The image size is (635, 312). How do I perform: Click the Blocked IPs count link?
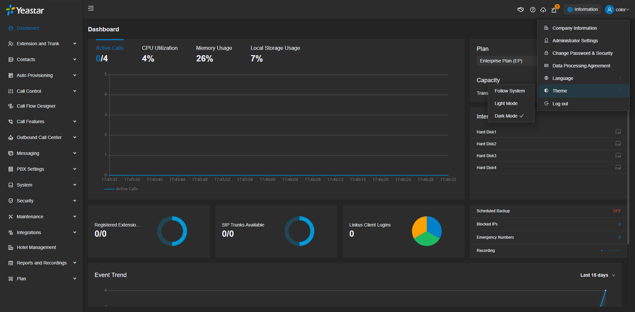pyautogui.click(x=619, y=224)
